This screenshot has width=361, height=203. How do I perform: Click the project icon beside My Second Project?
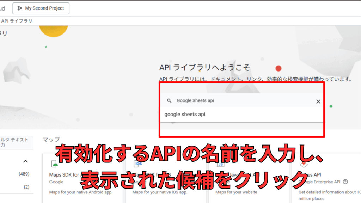pos(20,8)
